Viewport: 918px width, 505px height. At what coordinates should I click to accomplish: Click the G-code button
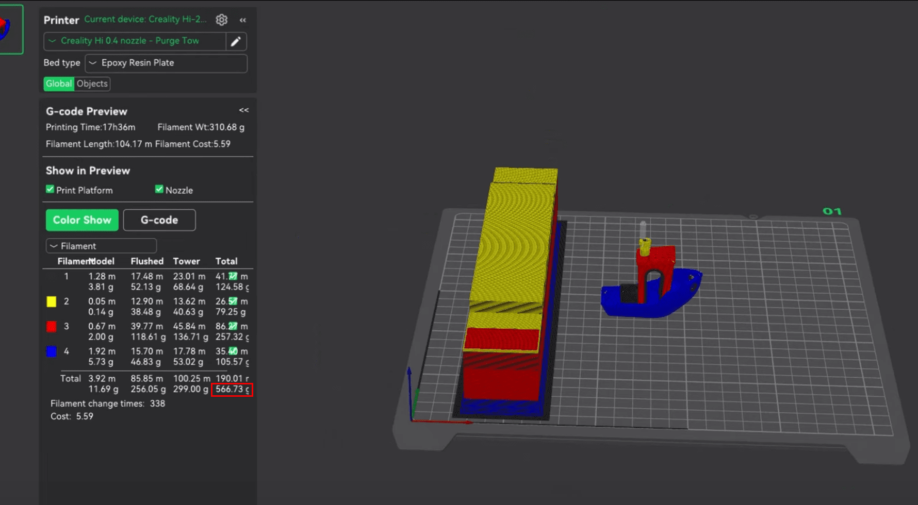(x=159, y=220)
